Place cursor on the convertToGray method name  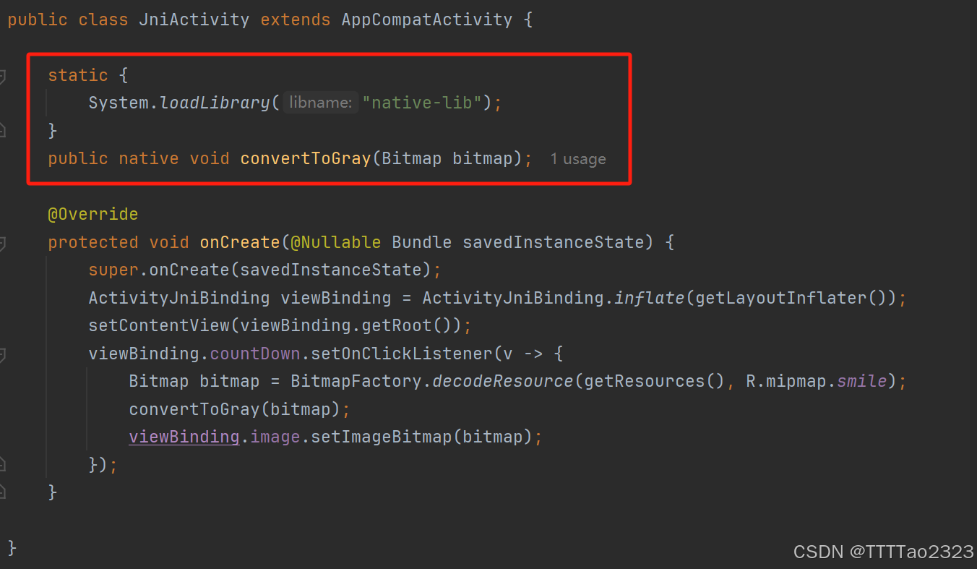point(305,158)
